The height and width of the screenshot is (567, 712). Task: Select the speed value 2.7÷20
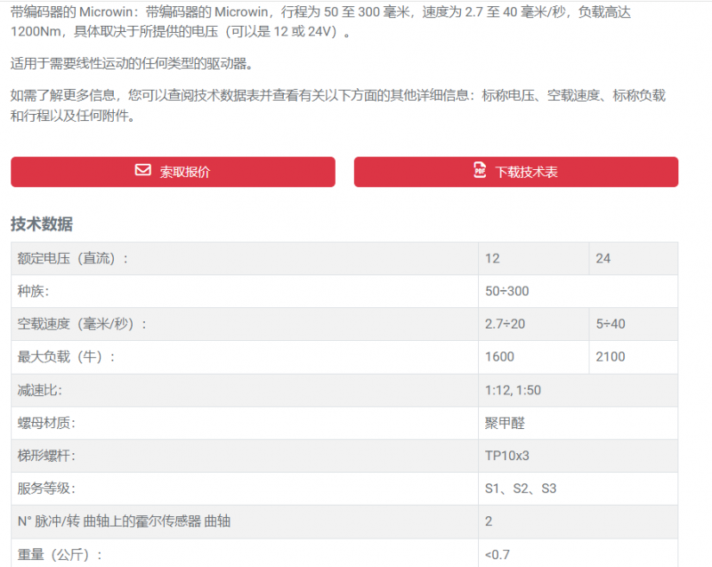(x=505, y=324)
